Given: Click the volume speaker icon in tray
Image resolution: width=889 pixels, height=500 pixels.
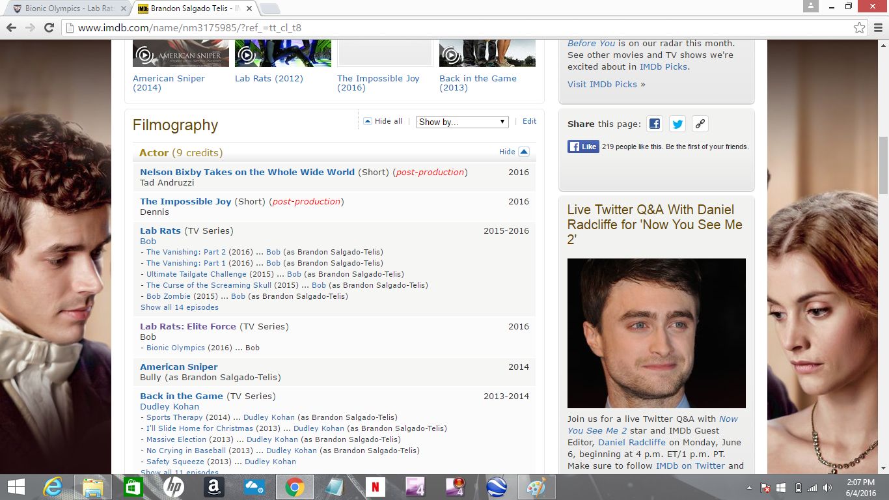Looking at the screenshot, I should [x=827, y=488].
